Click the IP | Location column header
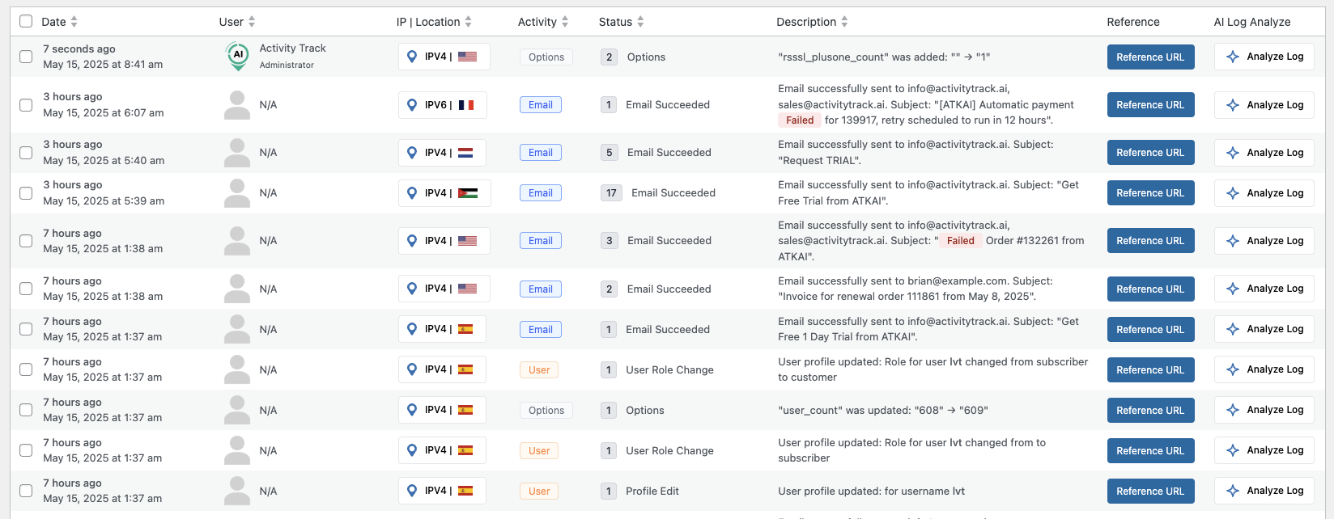The height and width of the screenshot is (519, 1334). pyautogui.click(x=428, y=22)
